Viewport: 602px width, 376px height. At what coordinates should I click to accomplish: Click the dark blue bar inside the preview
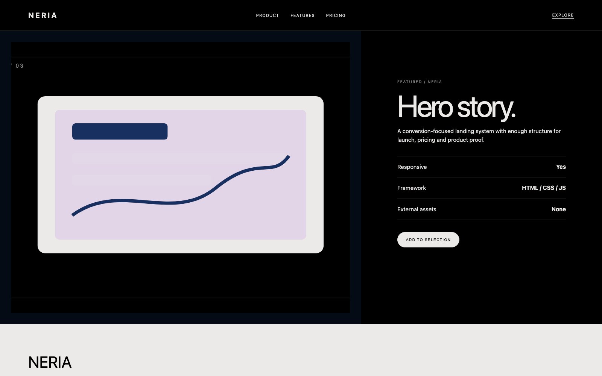pyautogui.click(x=120, y=131)
